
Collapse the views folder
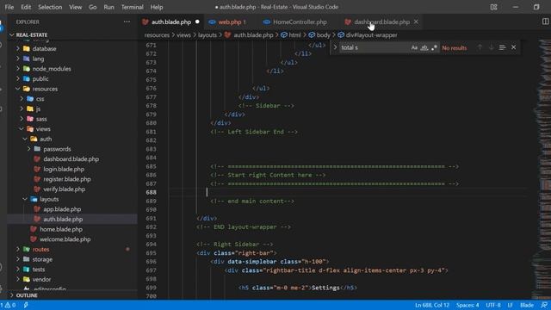click(43, 129)
